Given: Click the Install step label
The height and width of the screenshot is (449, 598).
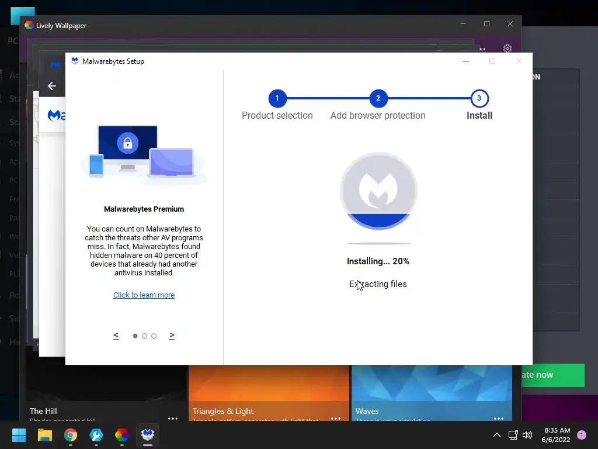Looking at the screenshot, I should [479, 115].
